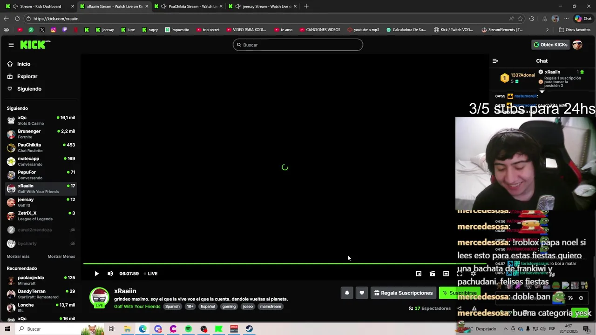The image size is (596, 335).
Task: Click the green Suscribirse button
Action: [460, 293]
